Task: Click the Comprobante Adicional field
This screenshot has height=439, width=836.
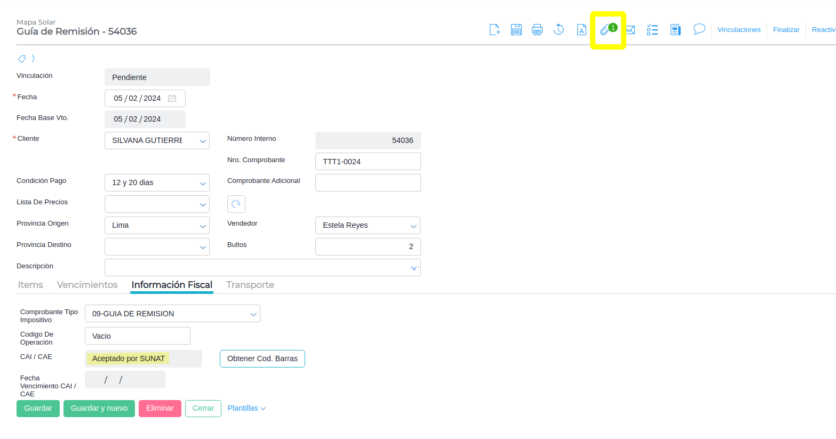Action: [368, 182]
